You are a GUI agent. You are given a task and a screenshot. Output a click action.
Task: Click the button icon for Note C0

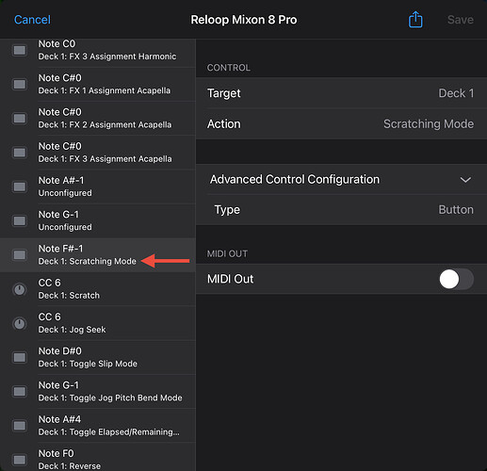[20, 50]
